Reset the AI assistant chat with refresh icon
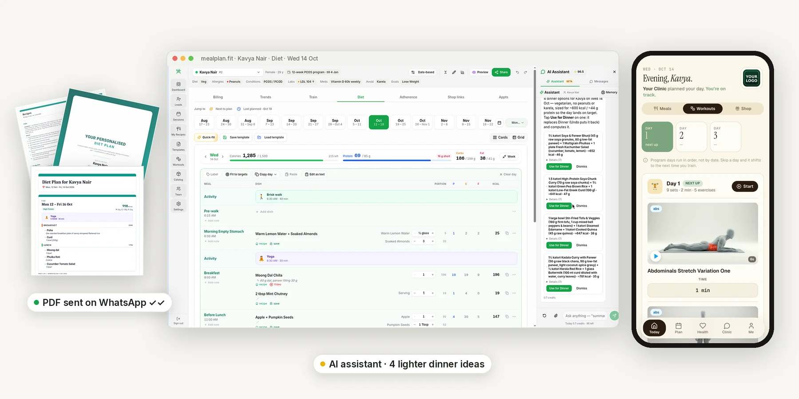 pyautogui.click(x=545, y=316)
